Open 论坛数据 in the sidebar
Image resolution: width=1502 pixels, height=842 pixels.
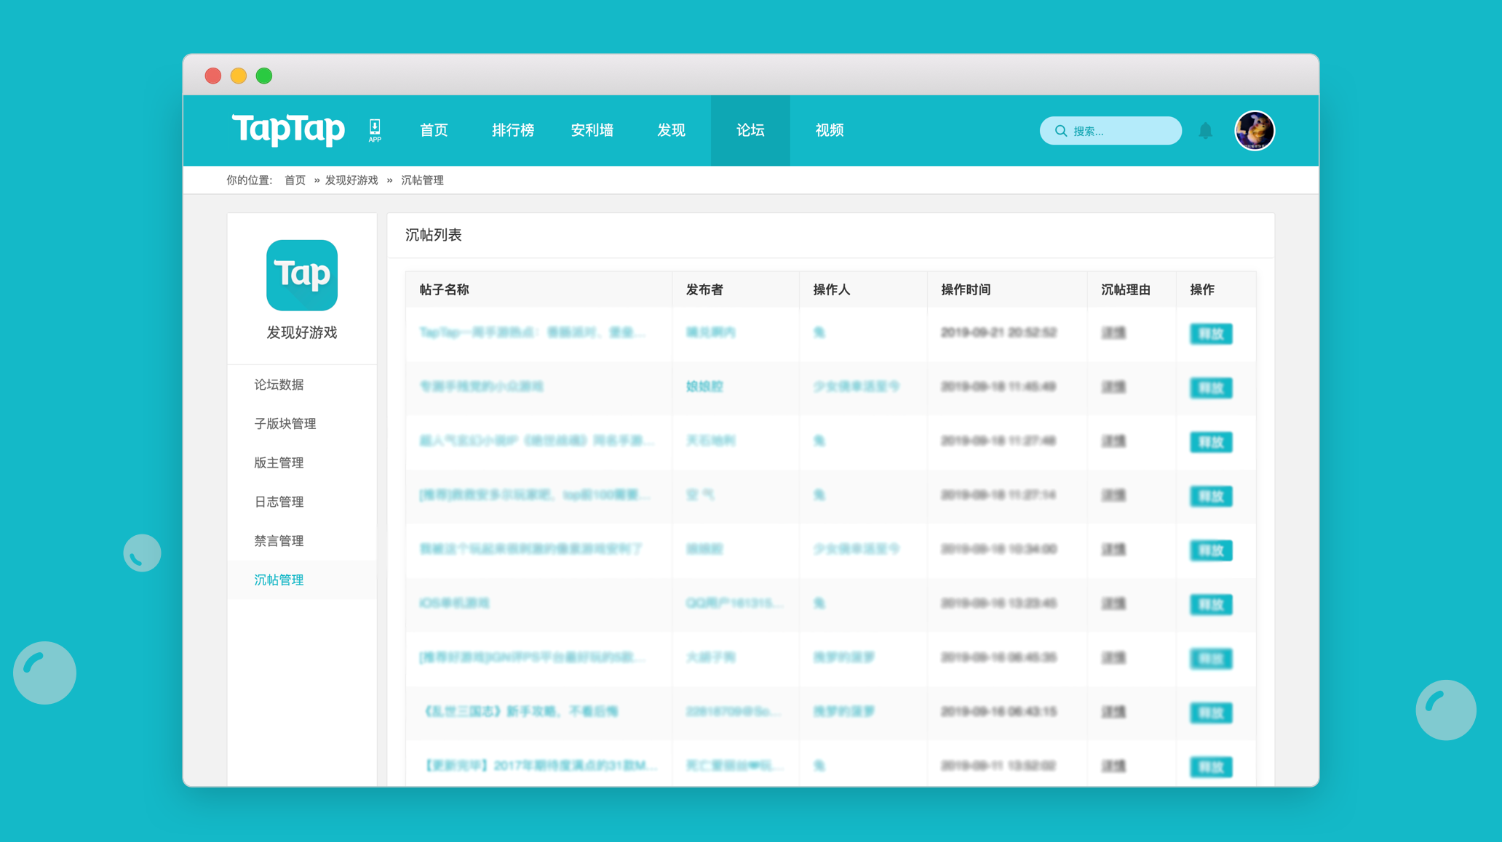click(x=279, y=385)
